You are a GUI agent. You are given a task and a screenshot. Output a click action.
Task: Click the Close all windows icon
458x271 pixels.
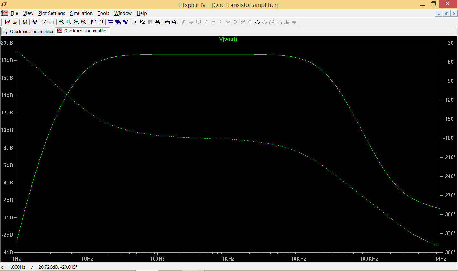pyautogui.click(x=125, y=22)
